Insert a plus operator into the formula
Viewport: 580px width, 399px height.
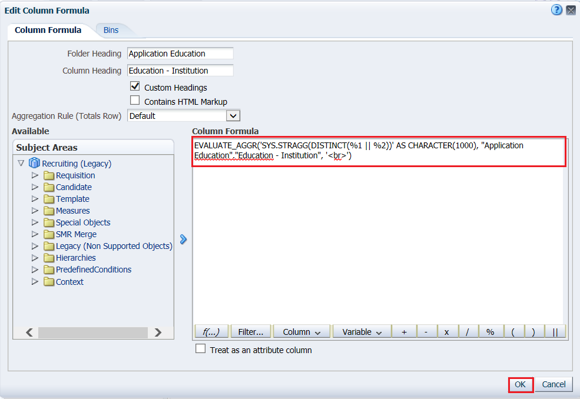404,332
